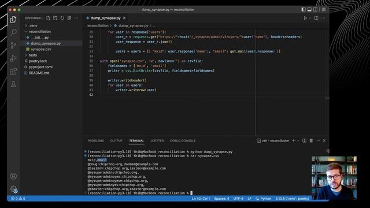Open Explorer more actions ellipsis

pos(76,18)
